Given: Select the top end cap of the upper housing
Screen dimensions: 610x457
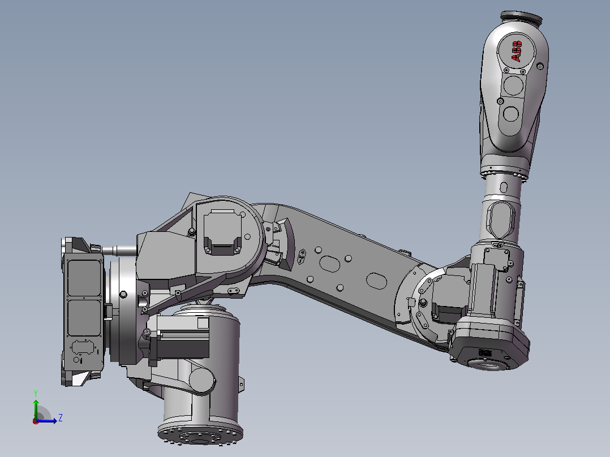Looking at the screenshot, I should point(522,18).
